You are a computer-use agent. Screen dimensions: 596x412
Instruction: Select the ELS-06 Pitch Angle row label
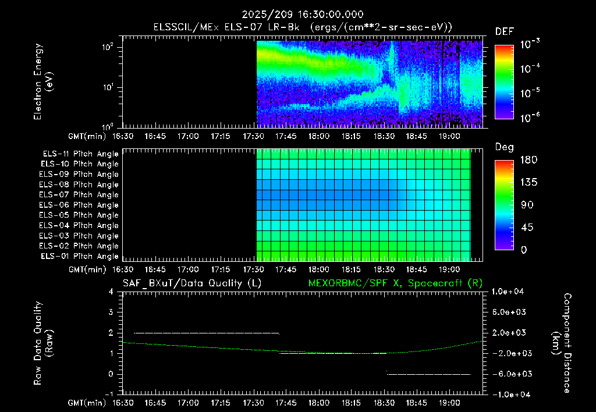[x=79, y=205]
